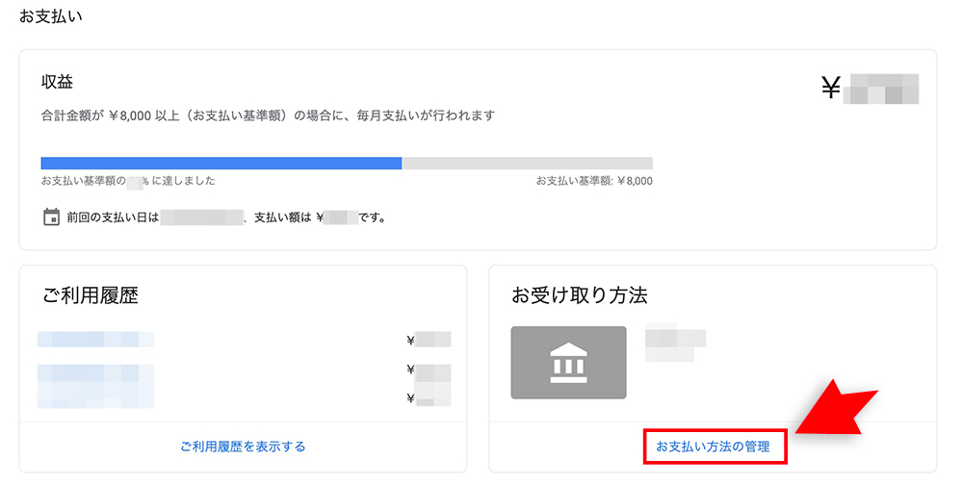Click the text お支払い基準額: ￥8,000
Viewport: 963px width, 485px height.
pos(594,181)
